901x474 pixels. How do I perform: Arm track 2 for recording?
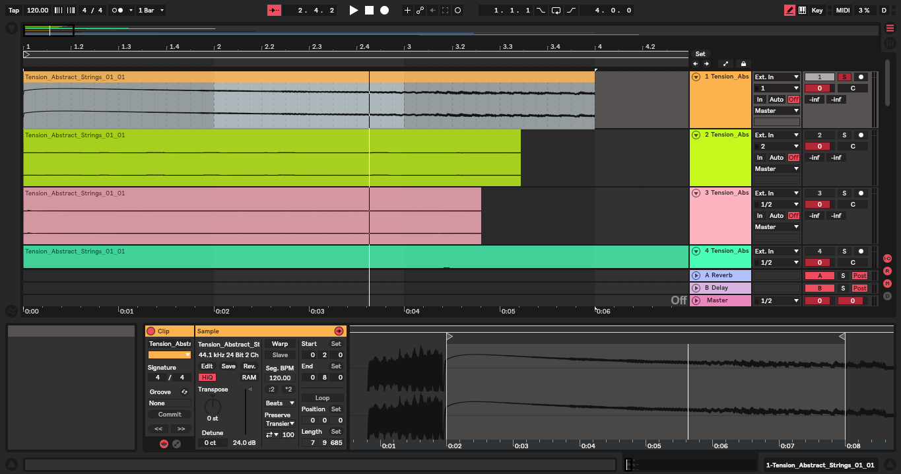(861, 135)
